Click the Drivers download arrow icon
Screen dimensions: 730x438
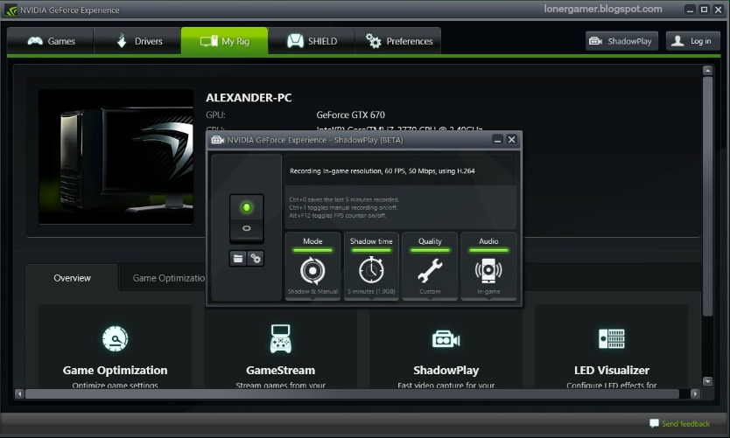(x=122, y=41)
